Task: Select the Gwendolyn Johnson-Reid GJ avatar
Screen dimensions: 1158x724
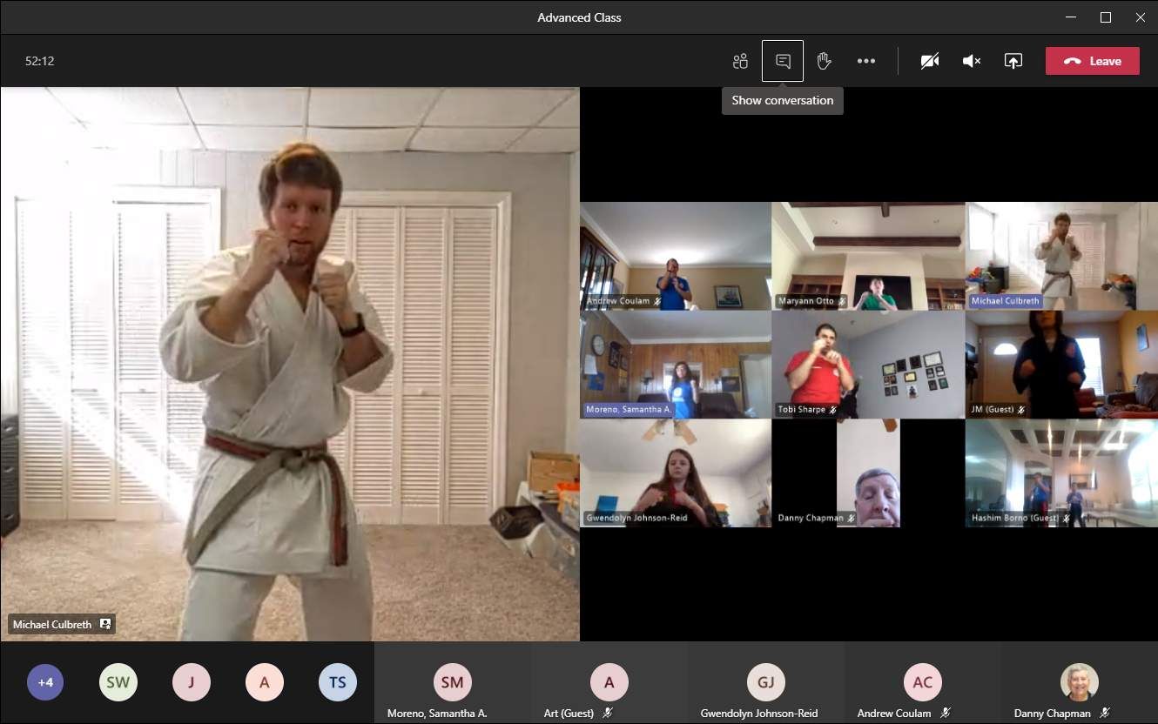Action: pyautogui.click(x=765, y=682)
